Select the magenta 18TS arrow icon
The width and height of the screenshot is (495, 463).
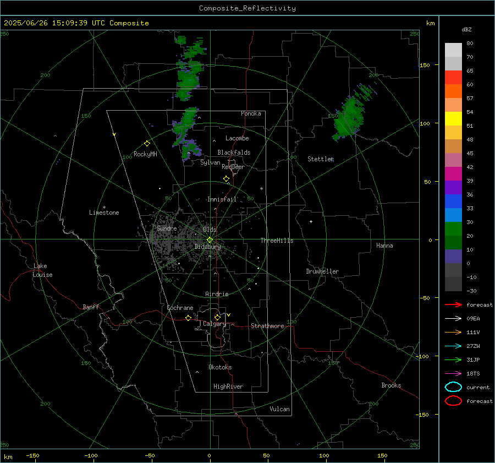(453, 374)
